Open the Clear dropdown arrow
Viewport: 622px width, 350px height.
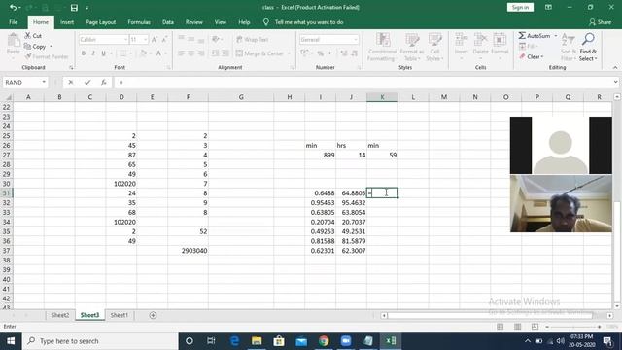point(542,56)
